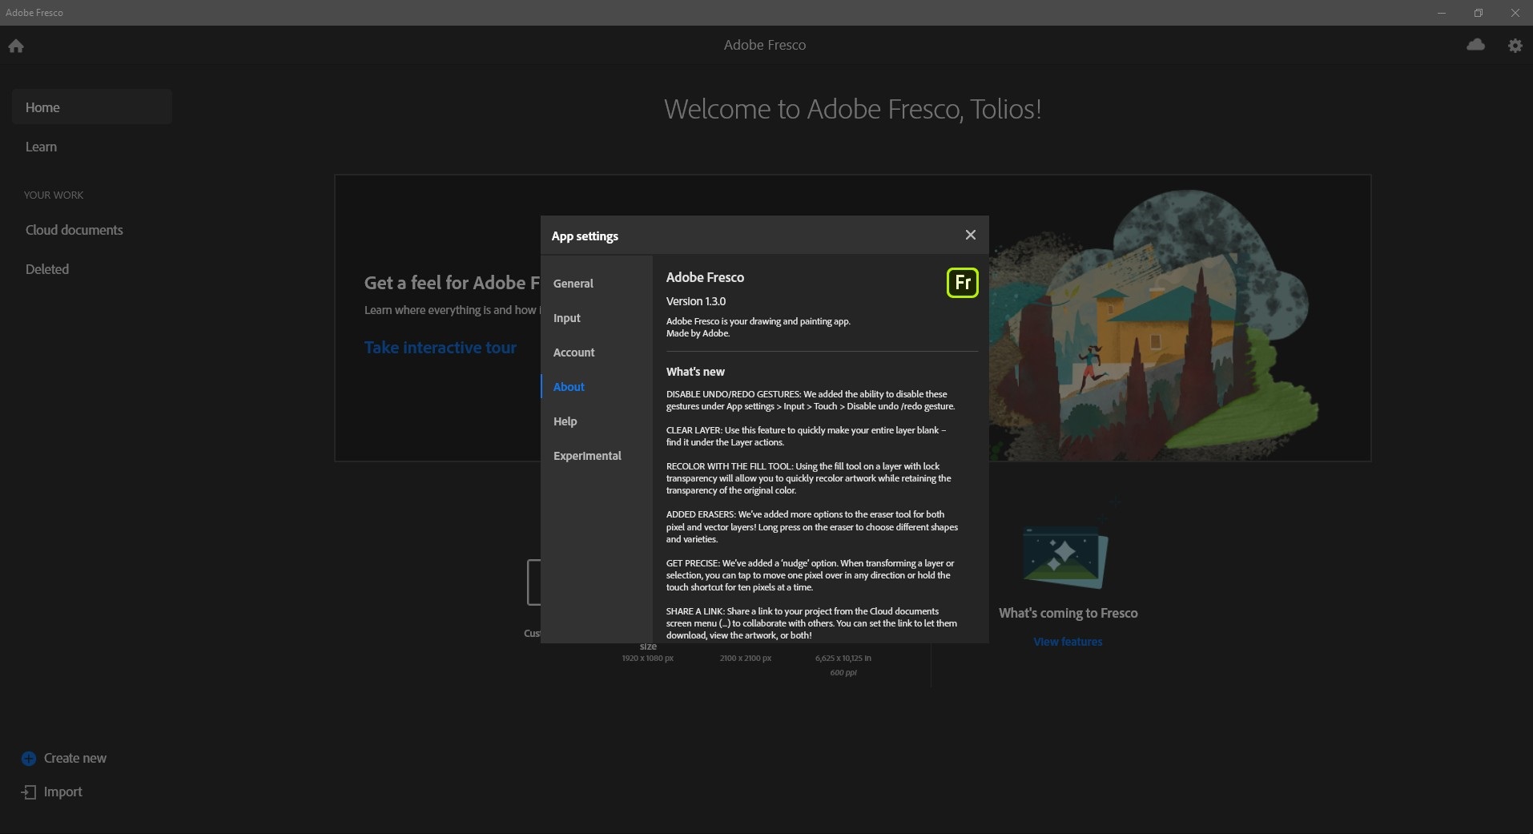
Task: Click RECOLOR WITH THE FILL TOOL paragraph
Action: 809,478
